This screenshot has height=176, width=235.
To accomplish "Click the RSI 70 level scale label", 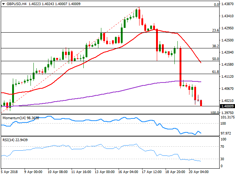I will click(x=223, y=147).
